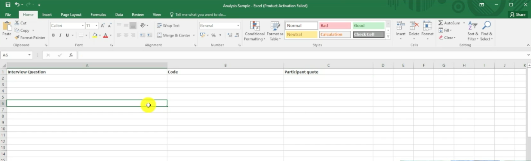Toggle Bold formatting
The image size is (531, 161).
click(53, 35)
